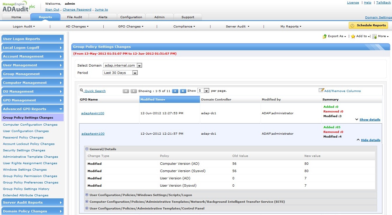
Task: Expand the Administrative Templates/Control Panel section
Action: pyautogui.click(x=87, y=208)
